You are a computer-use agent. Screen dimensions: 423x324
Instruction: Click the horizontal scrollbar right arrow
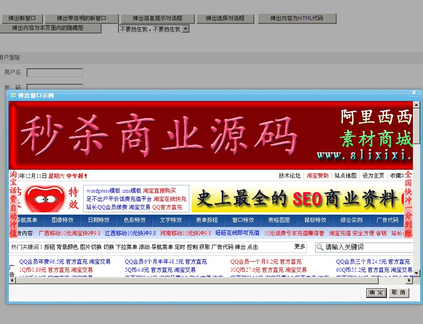(410, 280)
